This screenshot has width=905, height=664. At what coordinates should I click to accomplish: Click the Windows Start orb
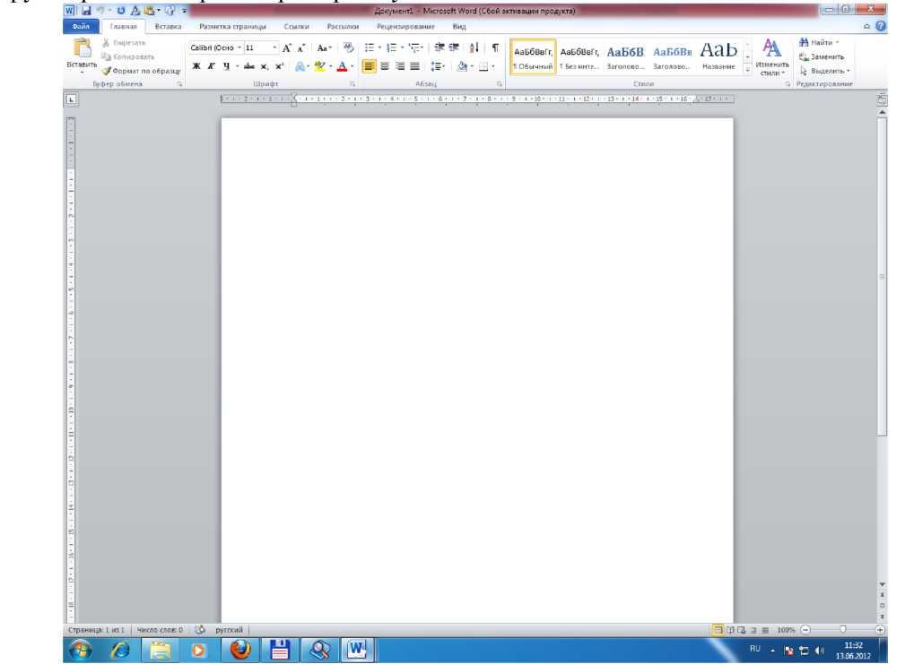80,651
